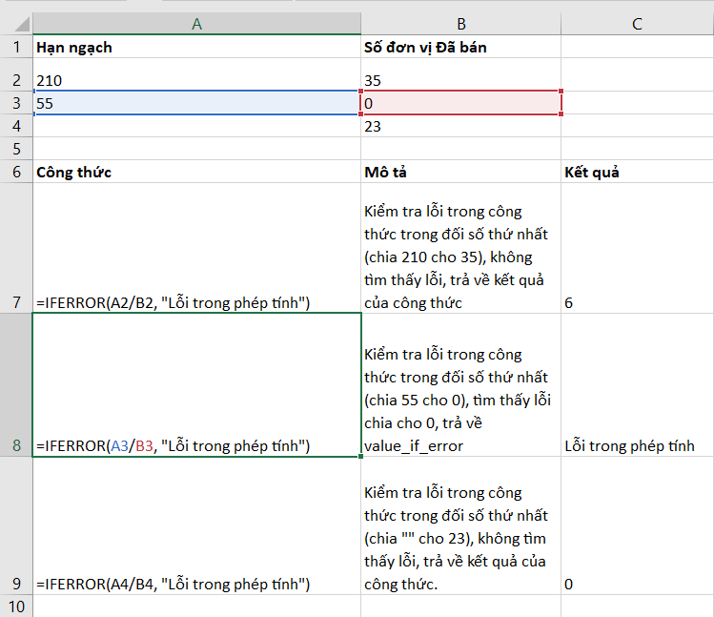The height and width of the screenshot is (617, 714).
Task: Click cell A3 containing 55
Action: coord(196,103)
